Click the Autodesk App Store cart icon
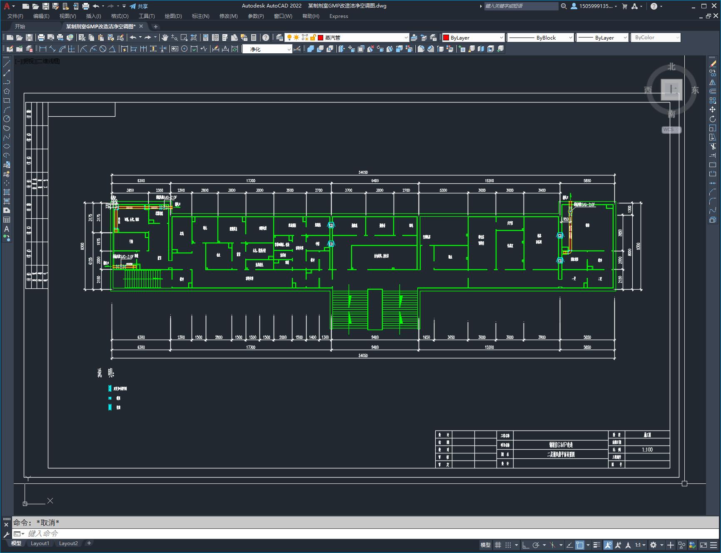The image size is (721, 553). click(624, 6)
